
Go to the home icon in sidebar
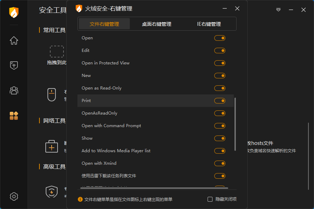click(x=14, y=40)
